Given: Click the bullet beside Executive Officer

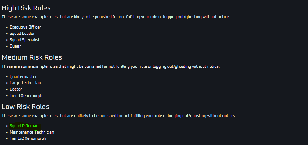Looking at the screenshot, I should click(x=7, y=27).
